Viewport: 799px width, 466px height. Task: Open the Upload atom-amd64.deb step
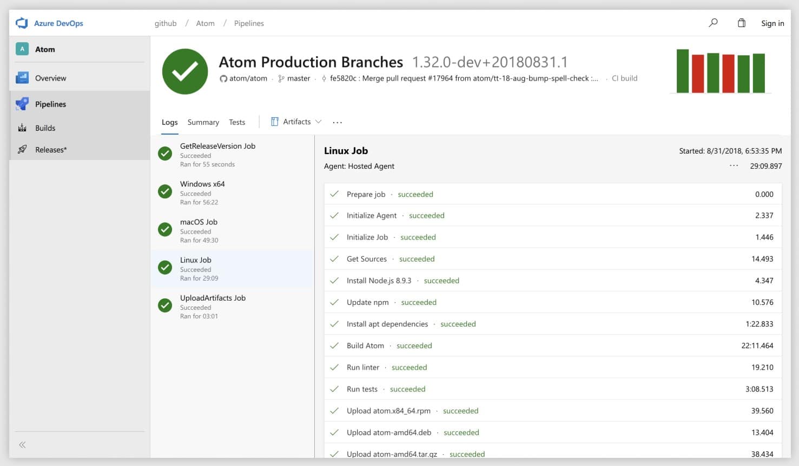[553, 432]
